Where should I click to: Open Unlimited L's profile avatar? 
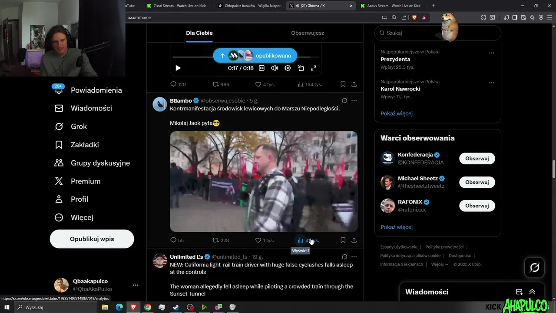[x=160, y=260]
